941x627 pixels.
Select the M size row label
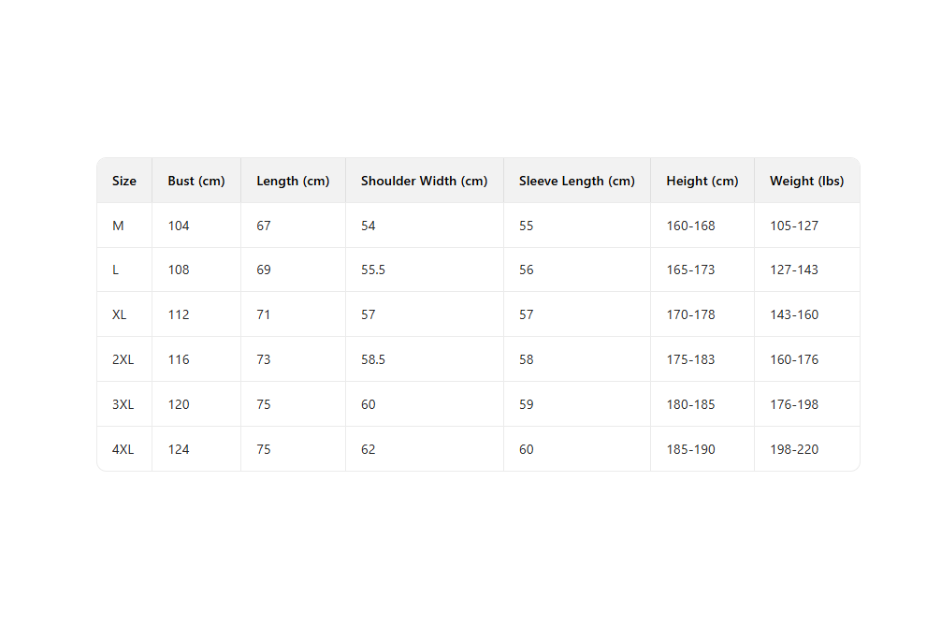point(118,226)
